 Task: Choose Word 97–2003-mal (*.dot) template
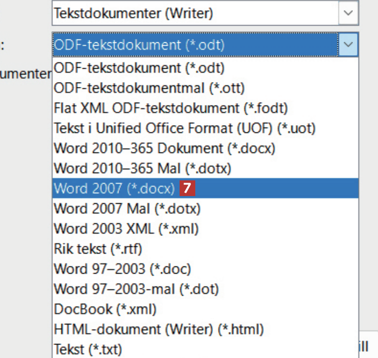[x=136, y=289]
